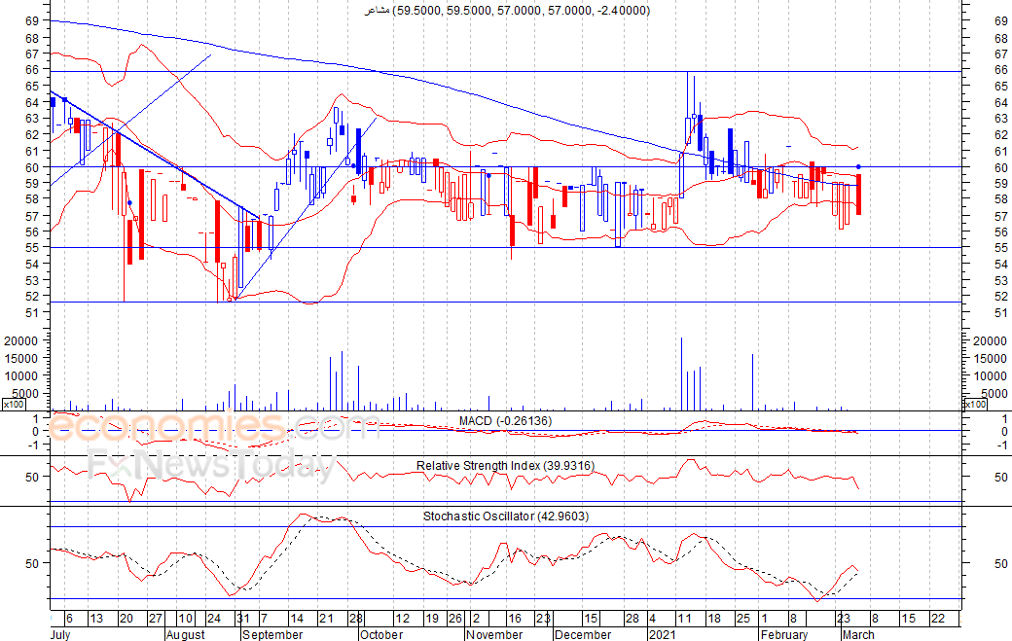Click the March month label
The image size is (1012, 641).
pyautogui.click(x=858, y=634)
